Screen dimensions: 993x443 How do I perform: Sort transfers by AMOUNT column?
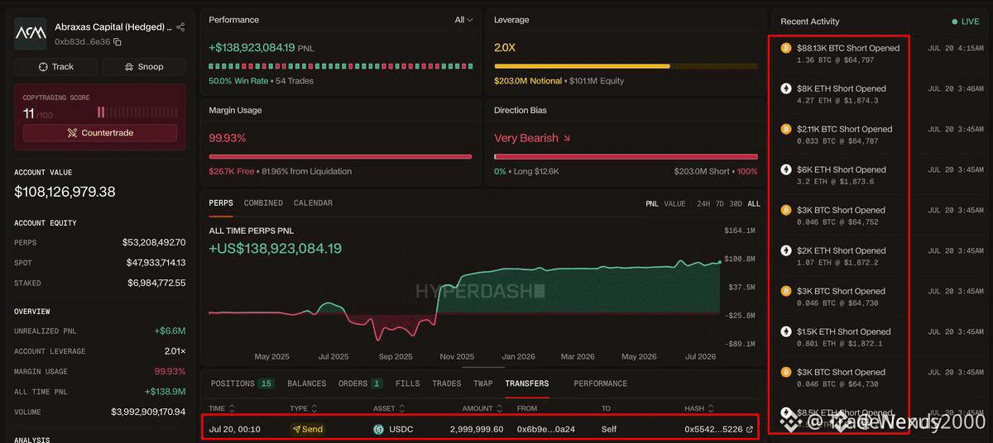(484, 408)
